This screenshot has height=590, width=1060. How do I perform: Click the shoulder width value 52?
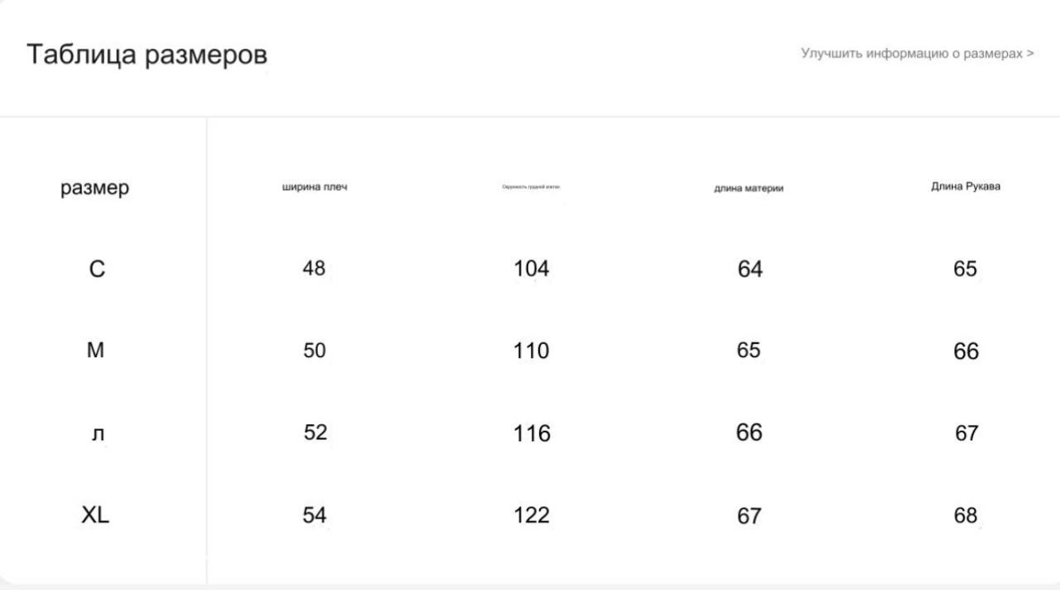click(x=315, y=432)
